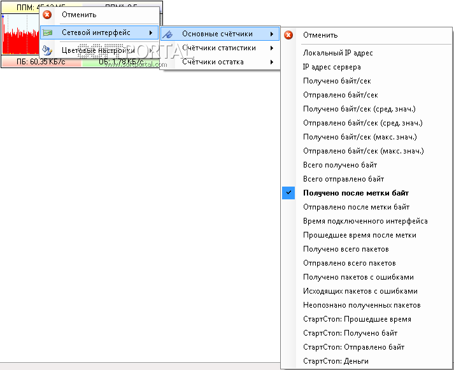Select Всего получено байт counter
Screen dimensions: 454x370
(367, 165)
